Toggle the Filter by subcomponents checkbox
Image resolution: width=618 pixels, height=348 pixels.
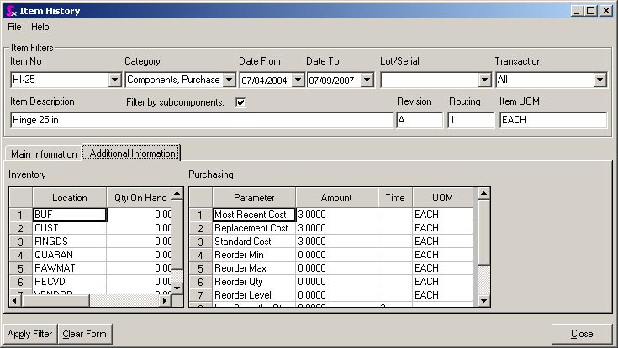click(240, 103)
